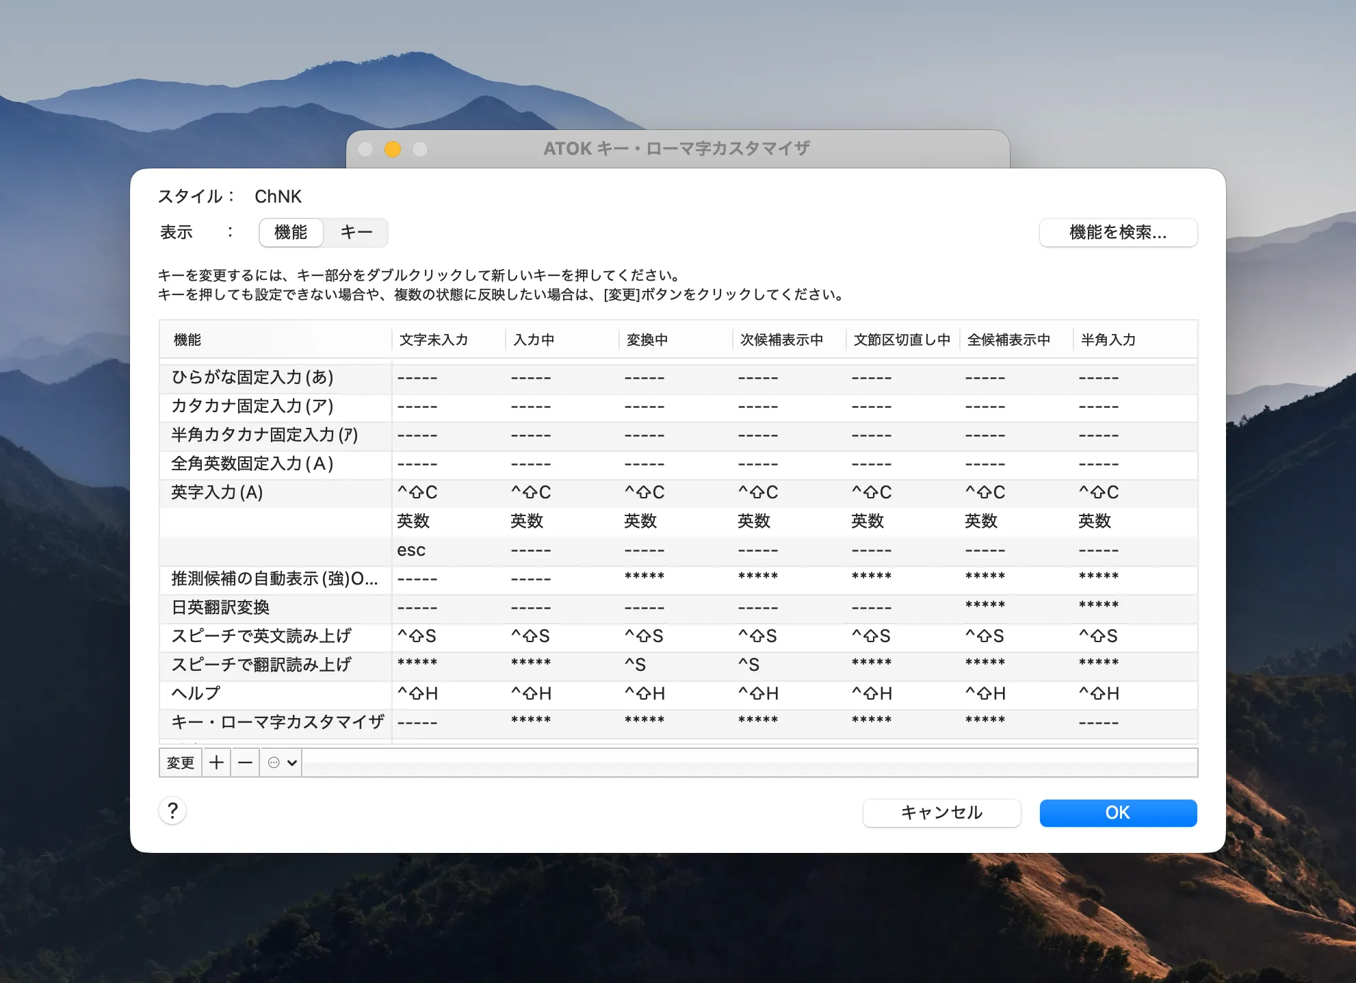Click the キャンセル button

941,813
